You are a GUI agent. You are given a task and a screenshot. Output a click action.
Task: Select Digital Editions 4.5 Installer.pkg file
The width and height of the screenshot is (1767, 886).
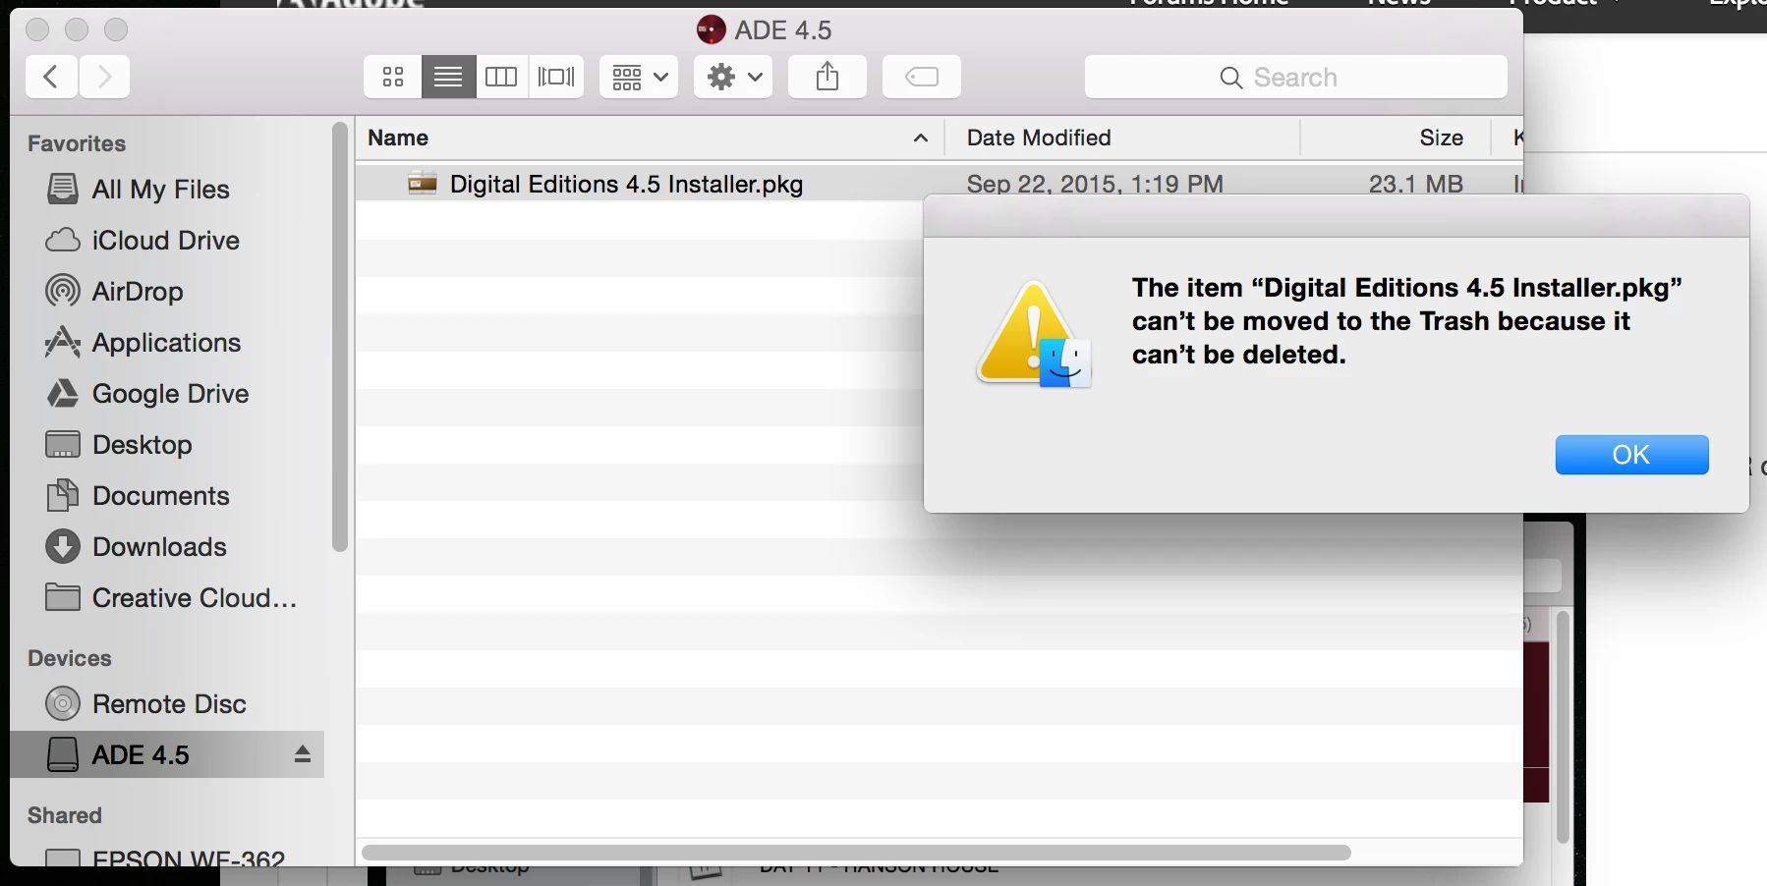pyautogui.click(x=626, y=184)
